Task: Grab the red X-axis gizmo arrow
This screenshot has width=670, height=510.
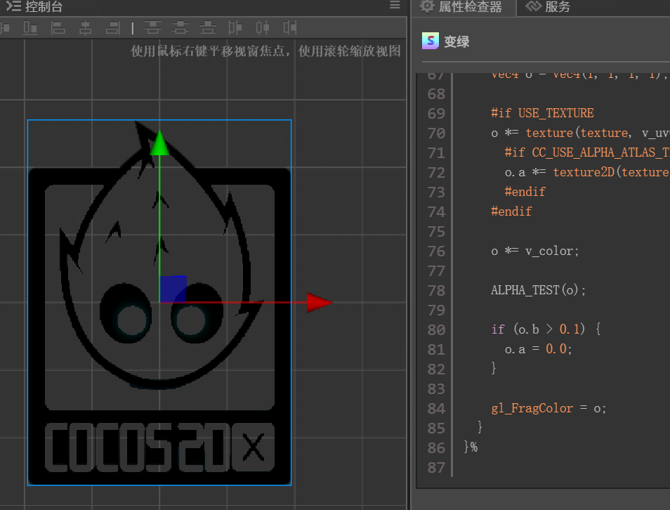Action: click(320, 302)
